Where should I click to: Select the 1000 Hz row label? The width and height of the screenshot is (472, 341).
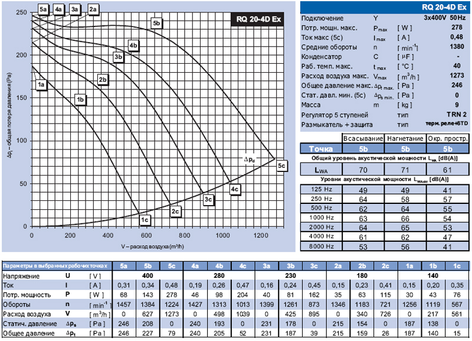tap(322, 217)
